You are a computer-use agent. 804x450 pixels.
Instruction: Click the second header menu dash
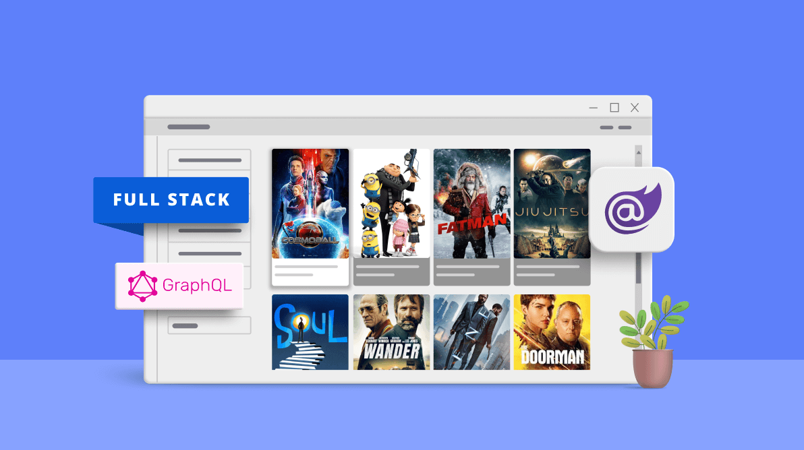pyautogui.click(x=625, y=127)
